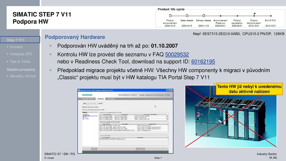Go to Inovace section in sidebar
Screen dimensions: 286x161
coord(16,47)
